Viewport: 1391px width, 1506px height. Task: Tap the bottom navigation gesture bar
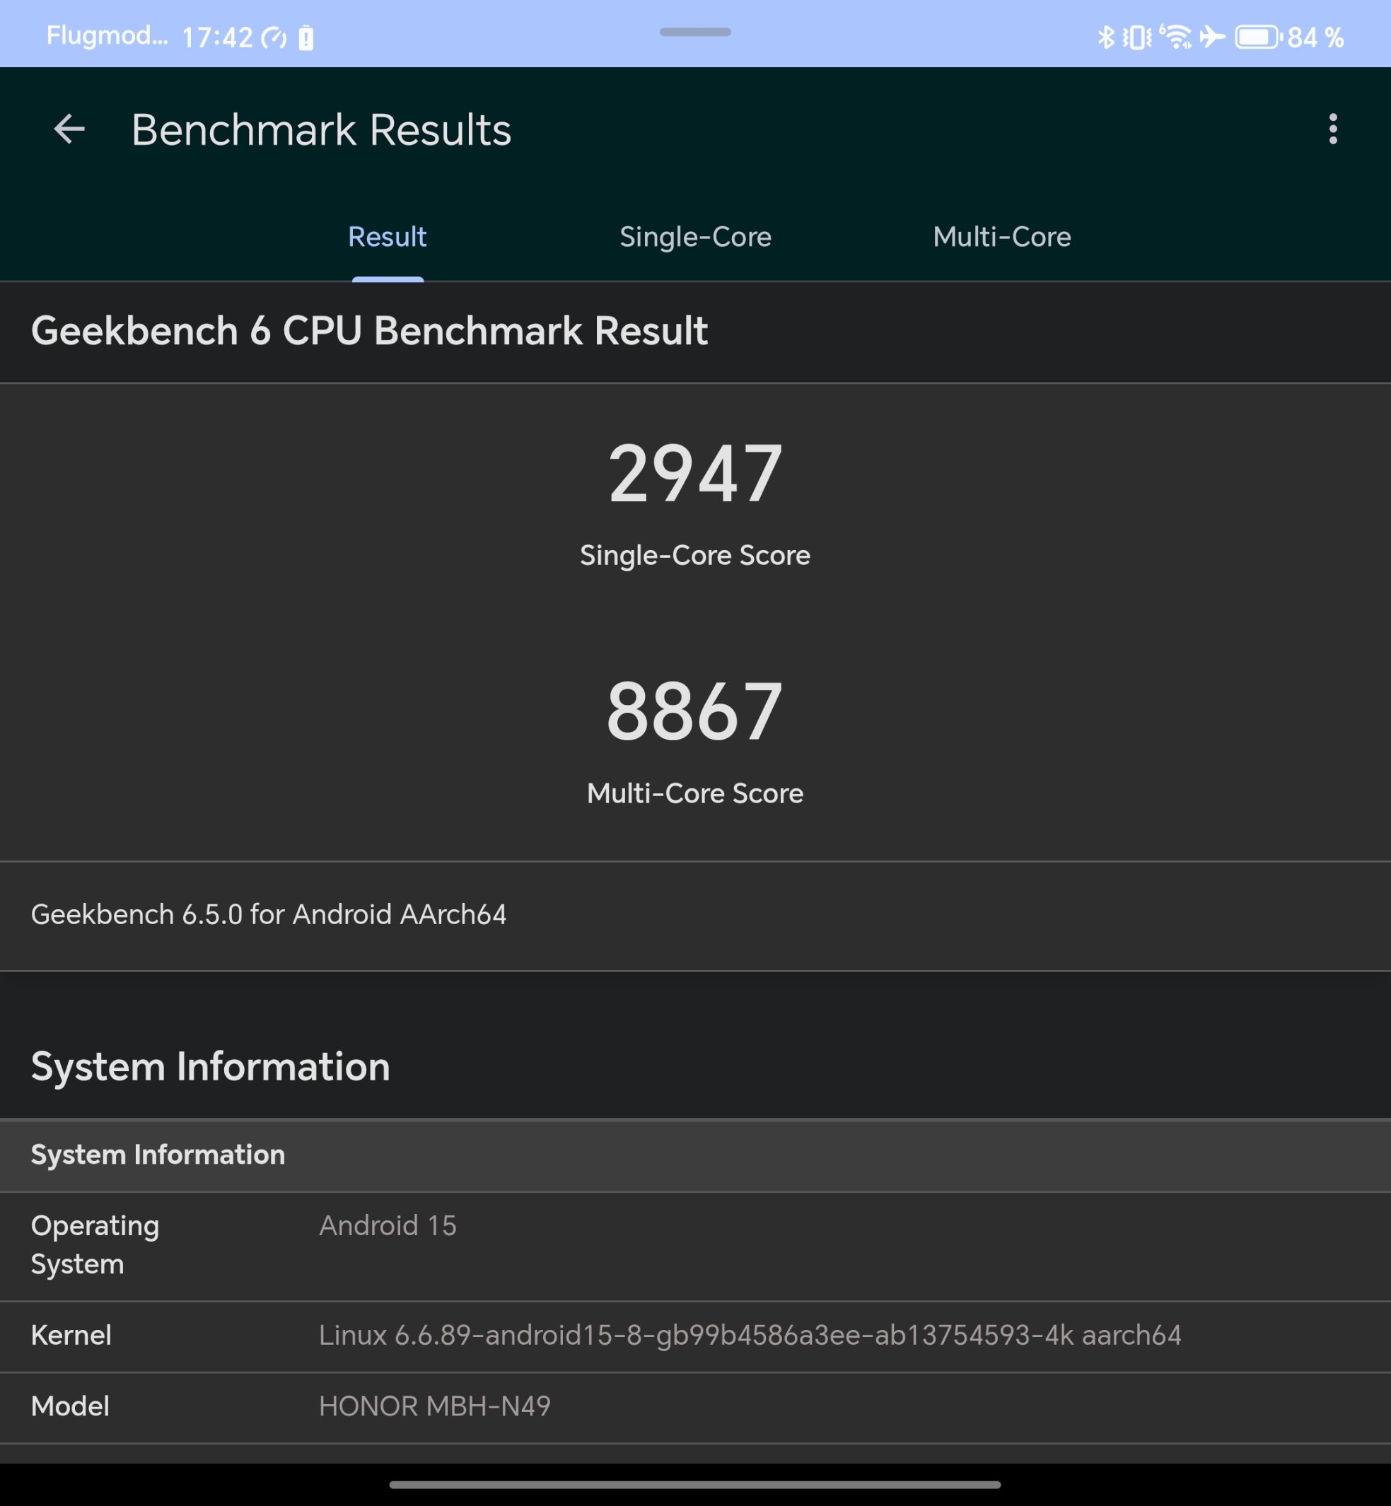pyautogui.click(x=694, y=1484)
